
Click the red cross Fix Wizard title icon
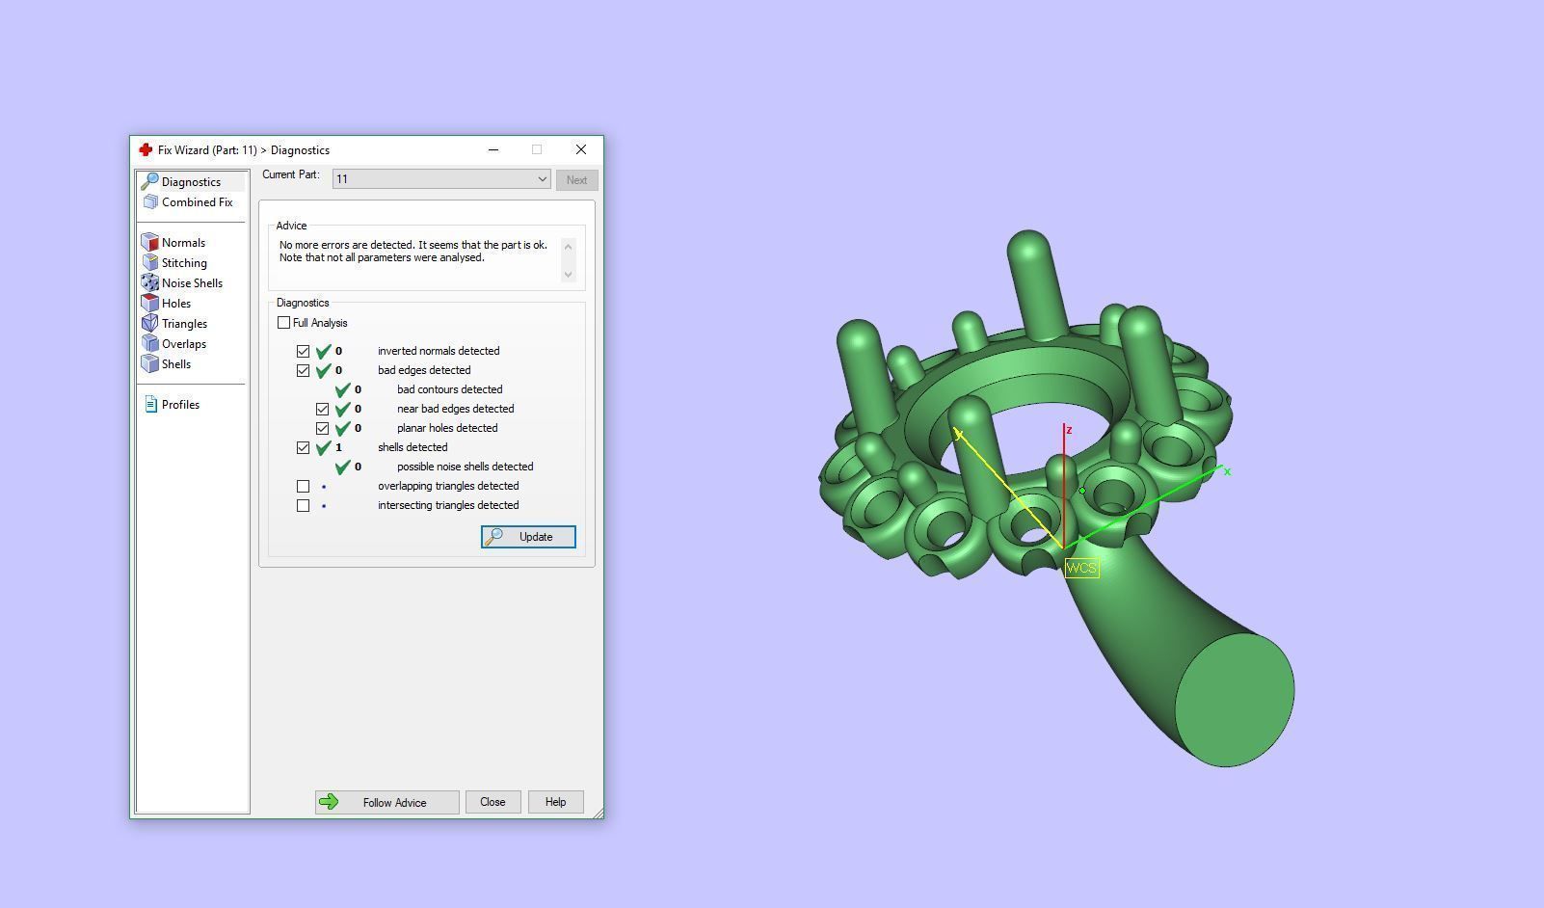(x=146, y=150)
